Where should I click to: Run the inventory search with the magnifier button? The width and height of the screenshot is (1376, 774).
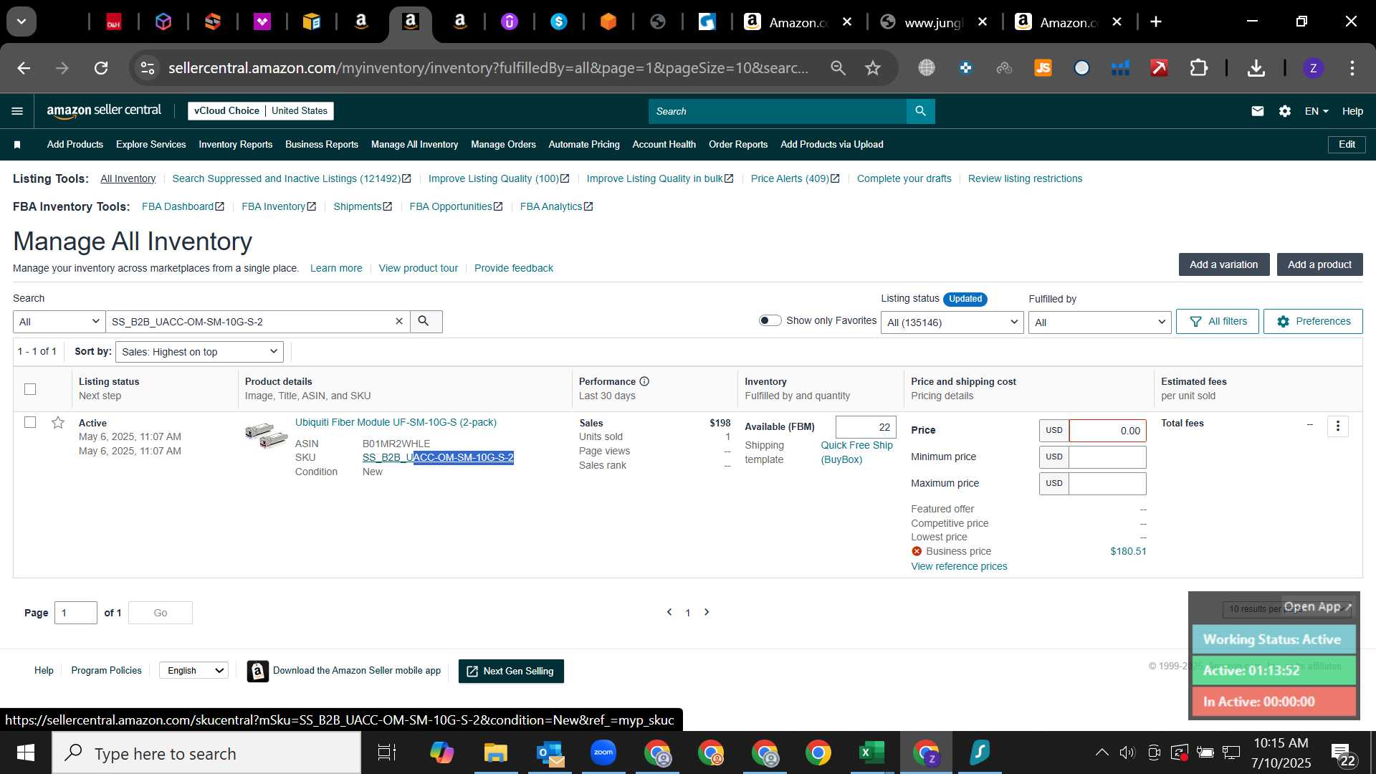pyautogui.click(x=426, y=322)
